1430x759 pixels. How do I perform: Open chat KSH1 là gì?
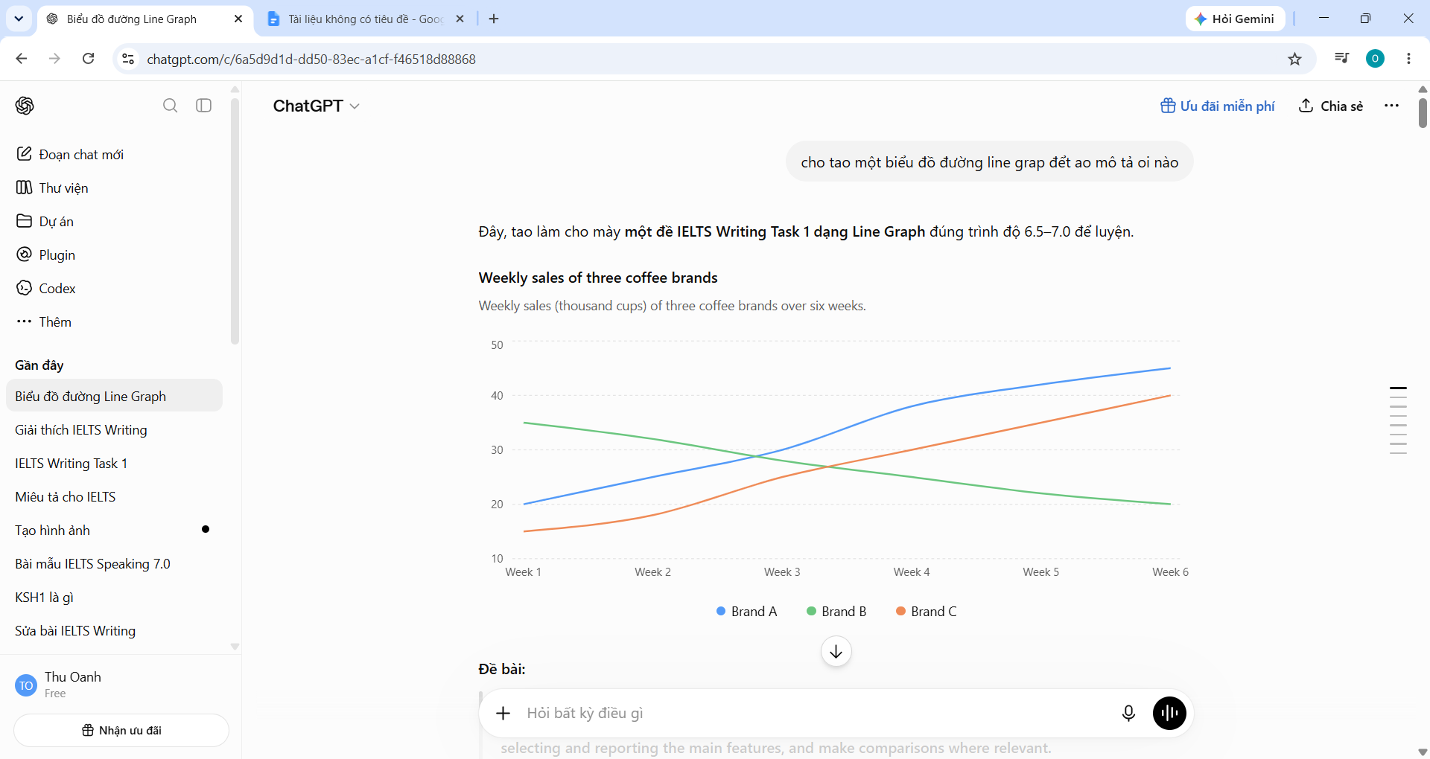tap(114, 597)
